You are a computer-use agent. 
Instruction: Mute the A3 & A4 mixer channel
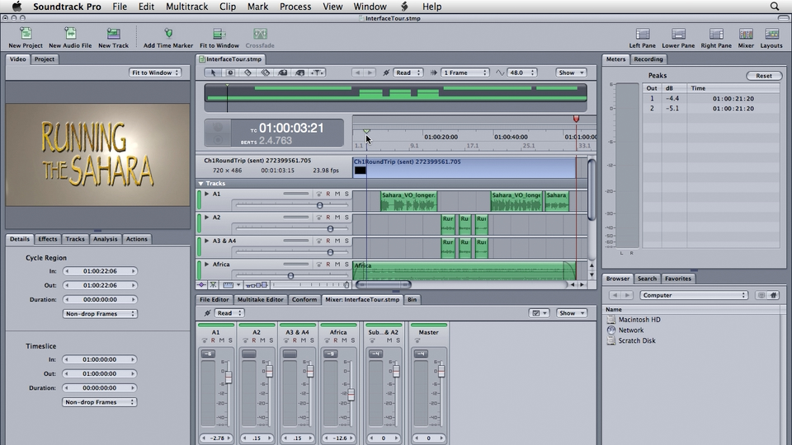pyautogui.click(x=303, y=340)
